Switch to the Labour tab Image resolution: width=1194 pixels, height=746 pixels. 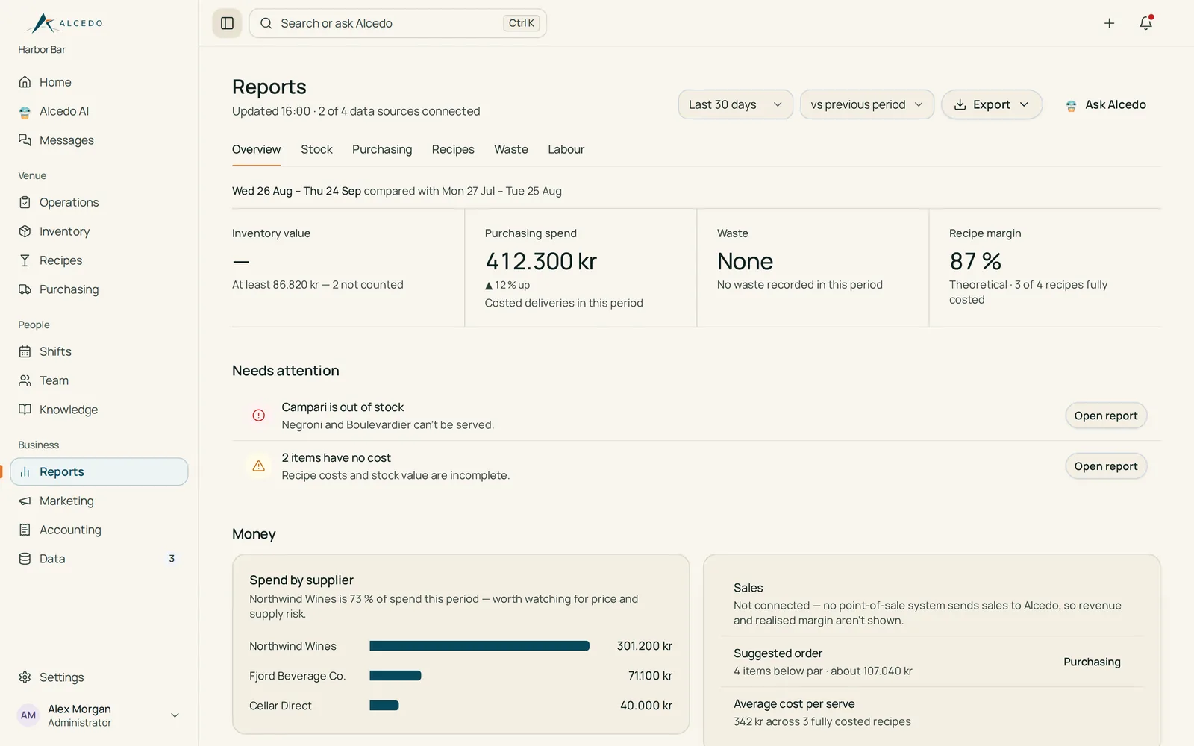point(566,149)
